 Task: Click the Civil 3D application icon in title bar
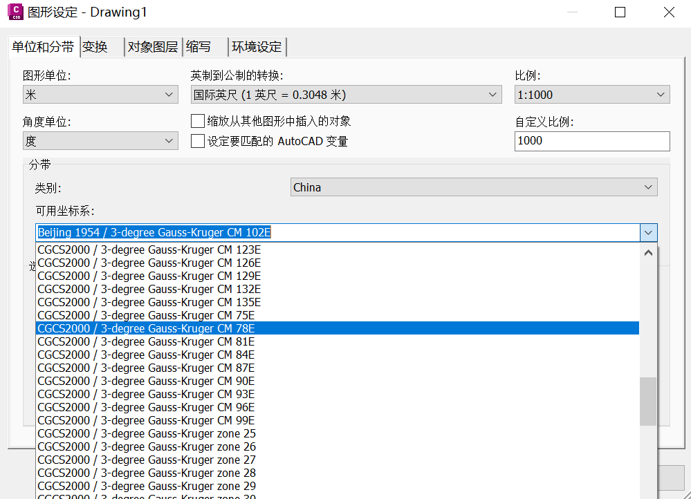click(x=15, y=12)
